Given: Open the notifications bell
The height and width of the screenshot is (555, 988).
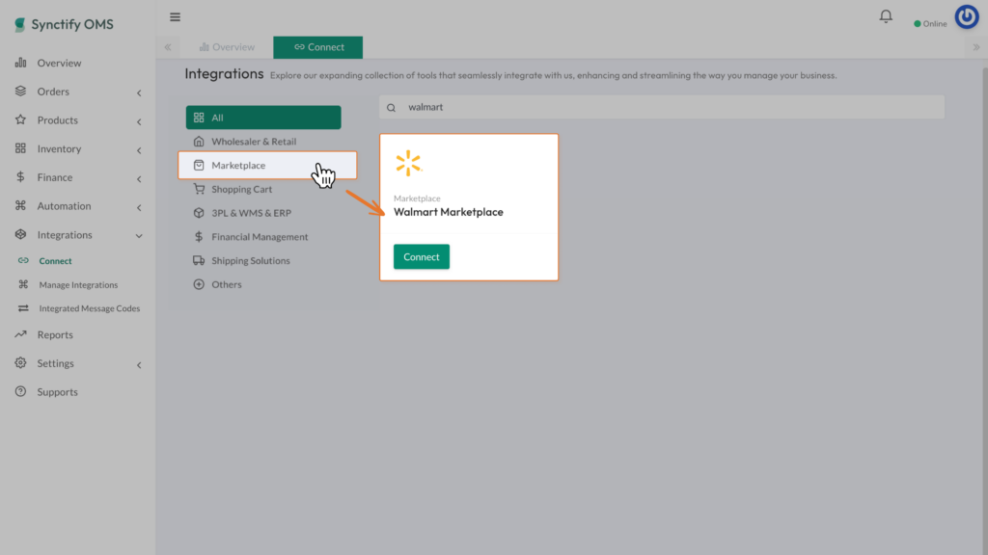Looking at the screenshot, I should (886, 16).
